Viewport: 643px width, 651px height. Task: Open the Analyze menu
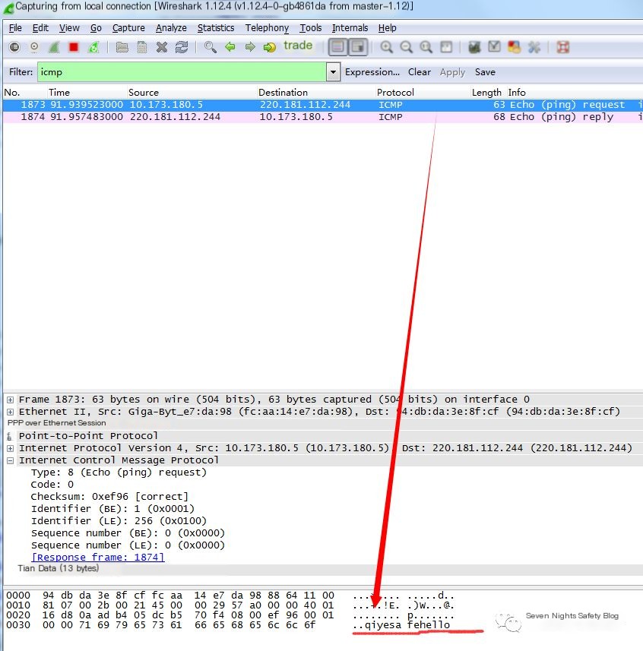tap(171, 28)
